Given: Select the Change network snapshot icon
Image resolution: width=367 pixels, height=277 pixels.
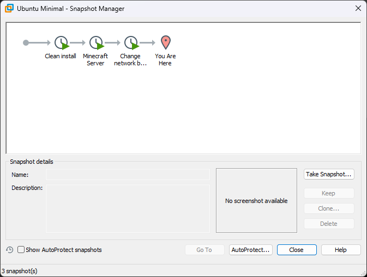Looking at the screenshot, I should click(131, 43).
